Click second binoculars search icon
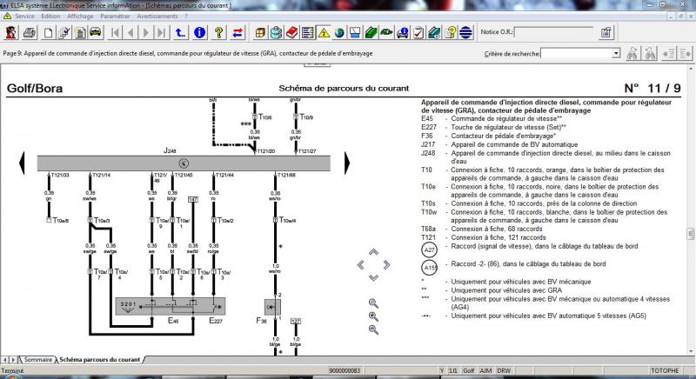696x379 pixels. (x=650, y=54)
